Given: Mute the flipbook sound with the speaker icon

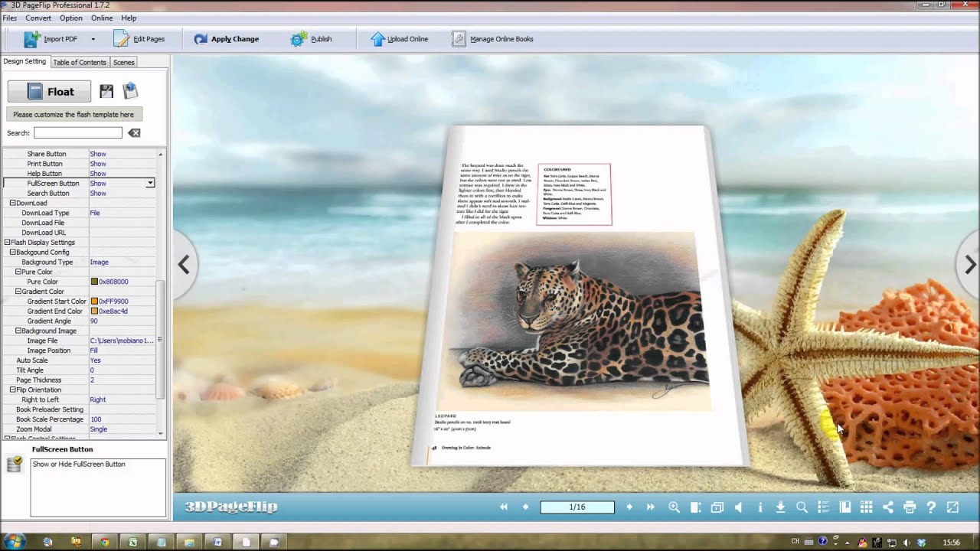Looking at the screenshot, I should tap(739, 507).
